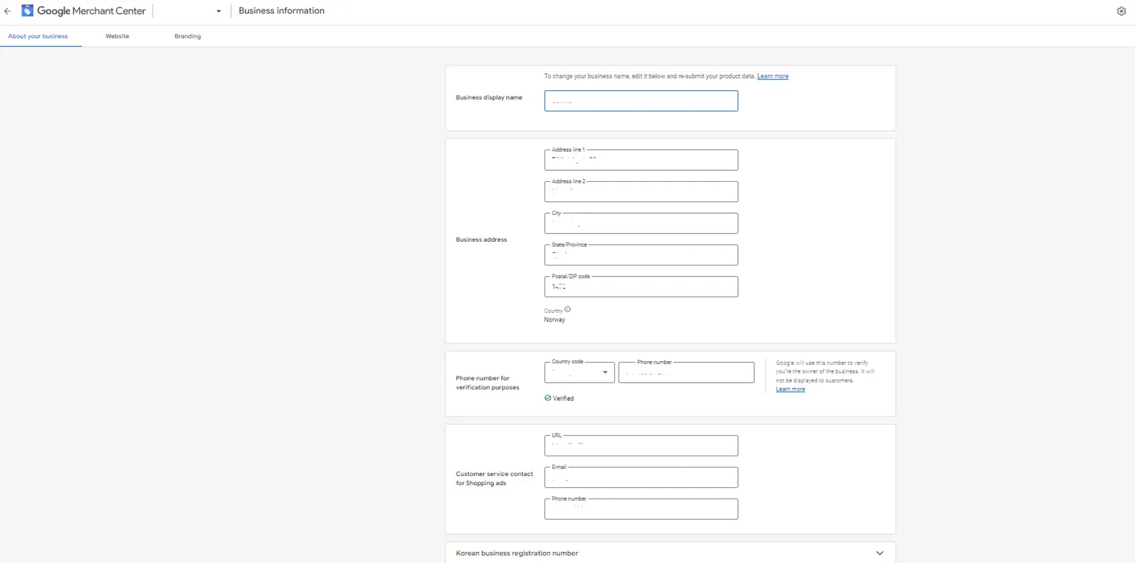Switch to the Branding tab

(x=187, y=36)
